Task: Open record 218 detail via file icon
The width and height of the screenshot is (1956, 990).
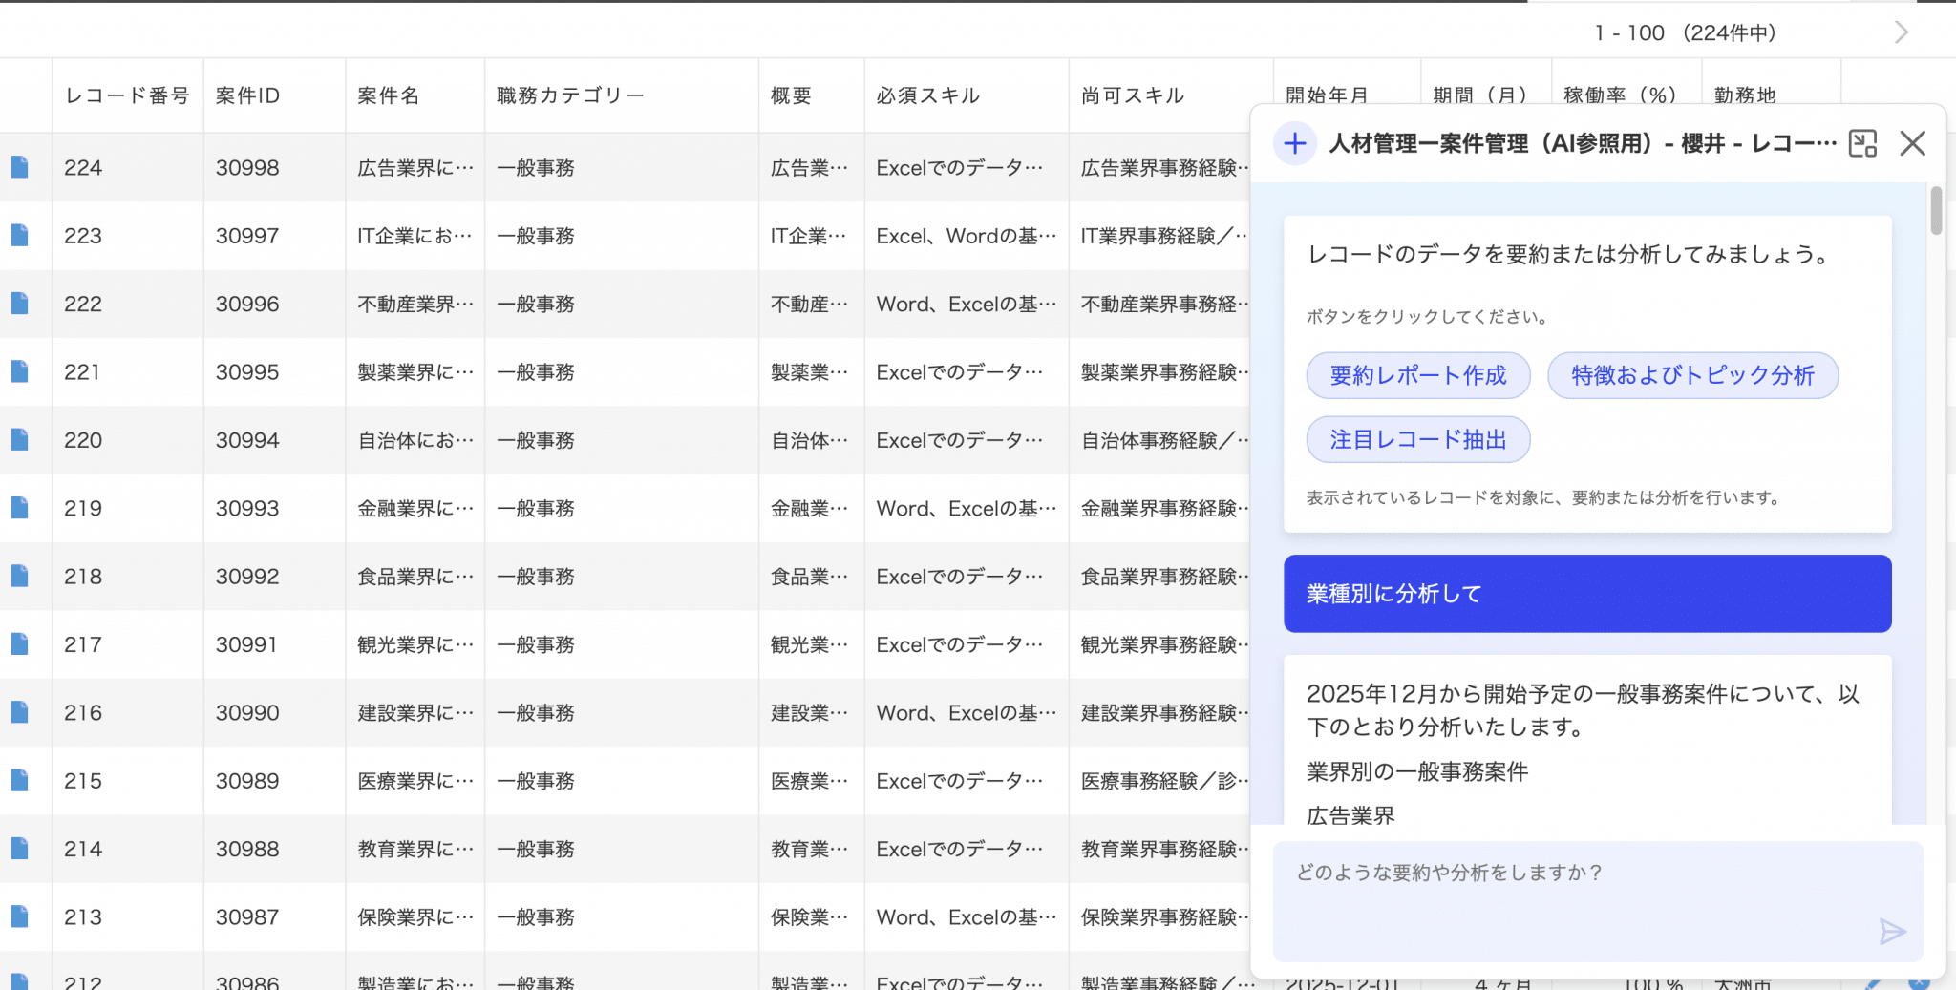Action: tap(20, 577)
